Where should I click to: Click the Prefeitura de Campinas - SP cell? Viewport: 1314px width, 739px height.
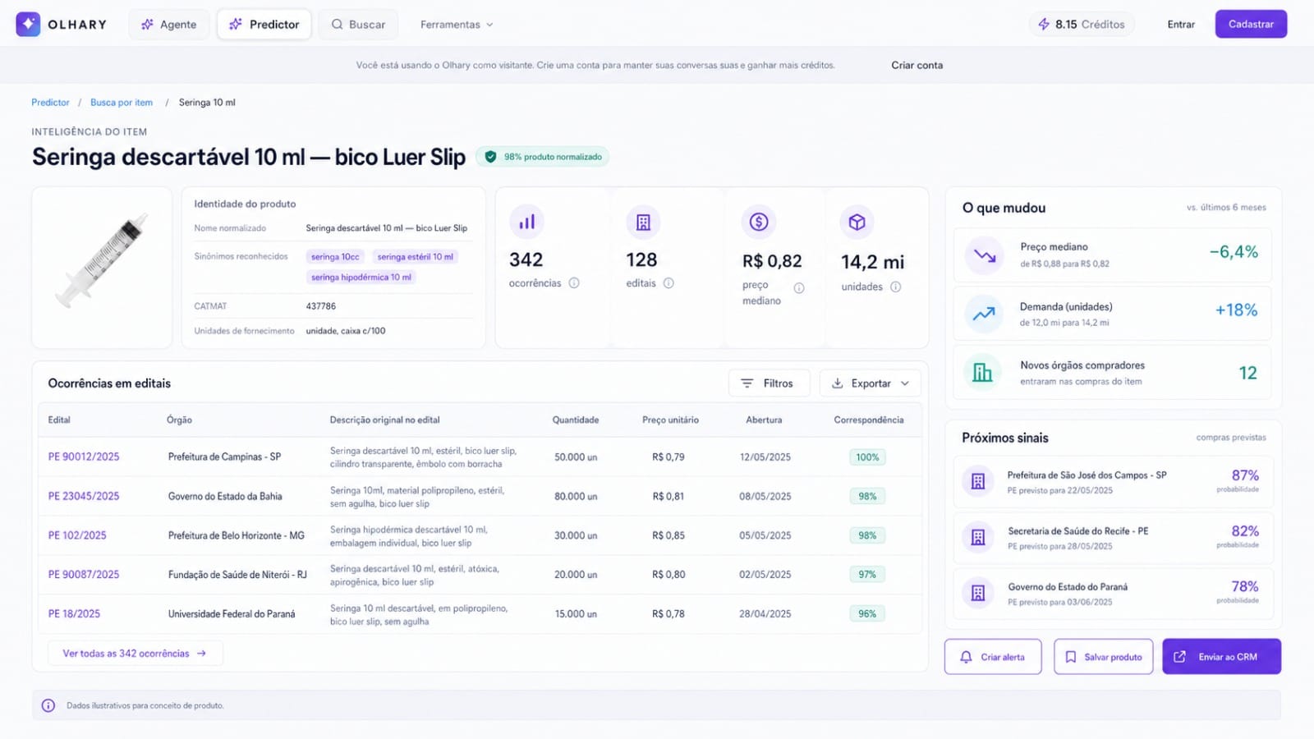224,457
